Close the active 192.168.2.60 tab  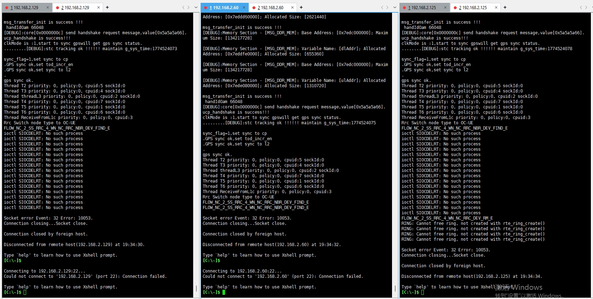244,7
